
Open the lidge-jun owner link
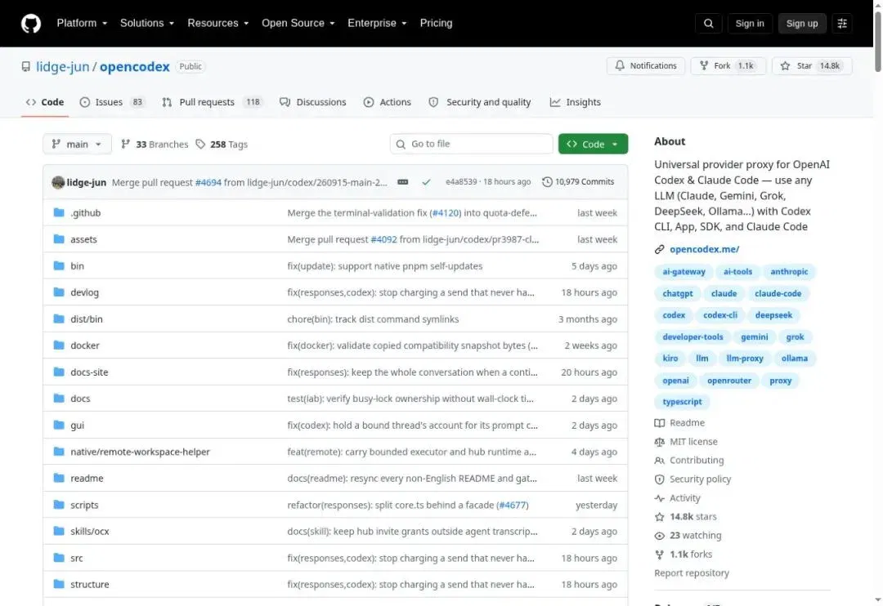pos(62,66)
